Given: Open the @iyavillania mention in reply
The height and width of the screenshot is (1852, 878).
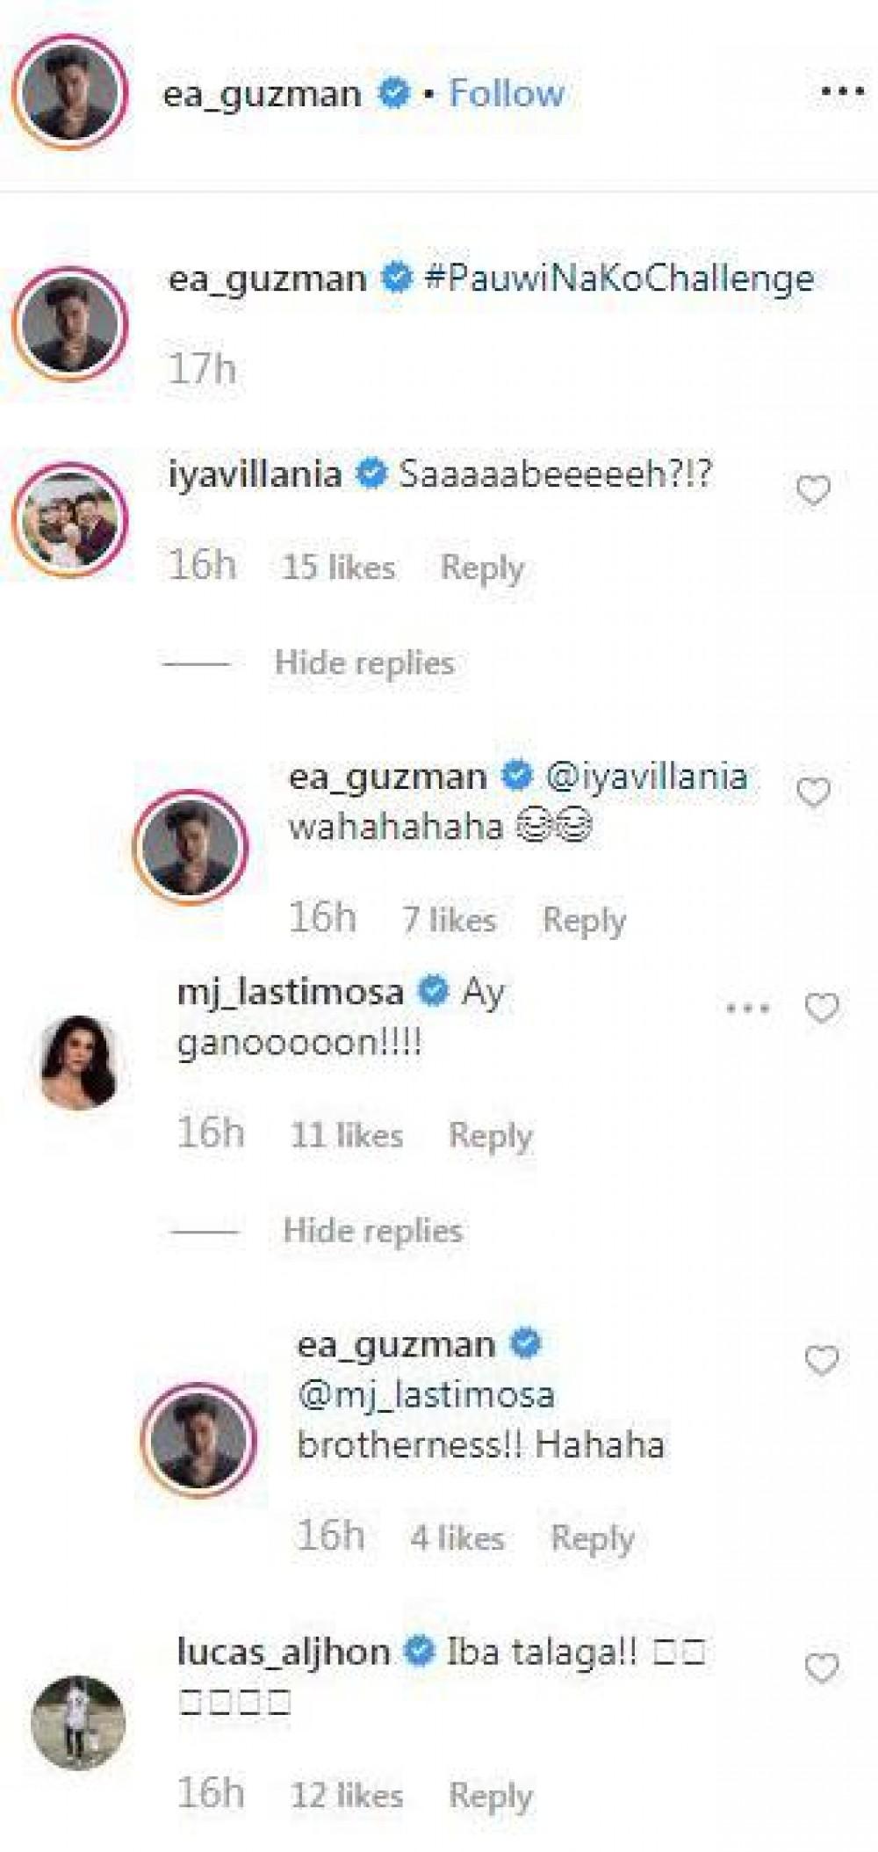Looking at the screenshot, I should [x=646, y=777].
